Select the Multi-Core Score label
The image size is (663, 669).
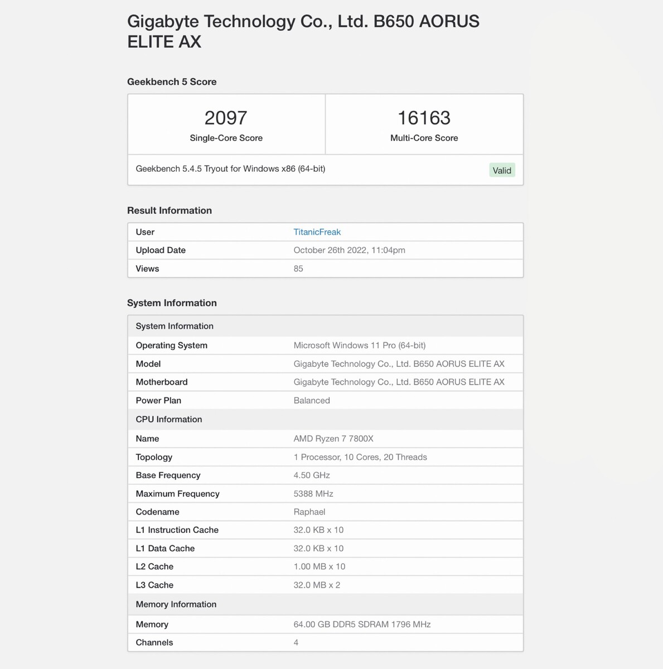tap(424, 138)
